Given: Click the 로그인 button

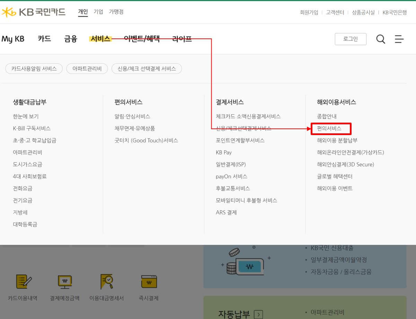Looking at the screenshot, I should point(351,39).
